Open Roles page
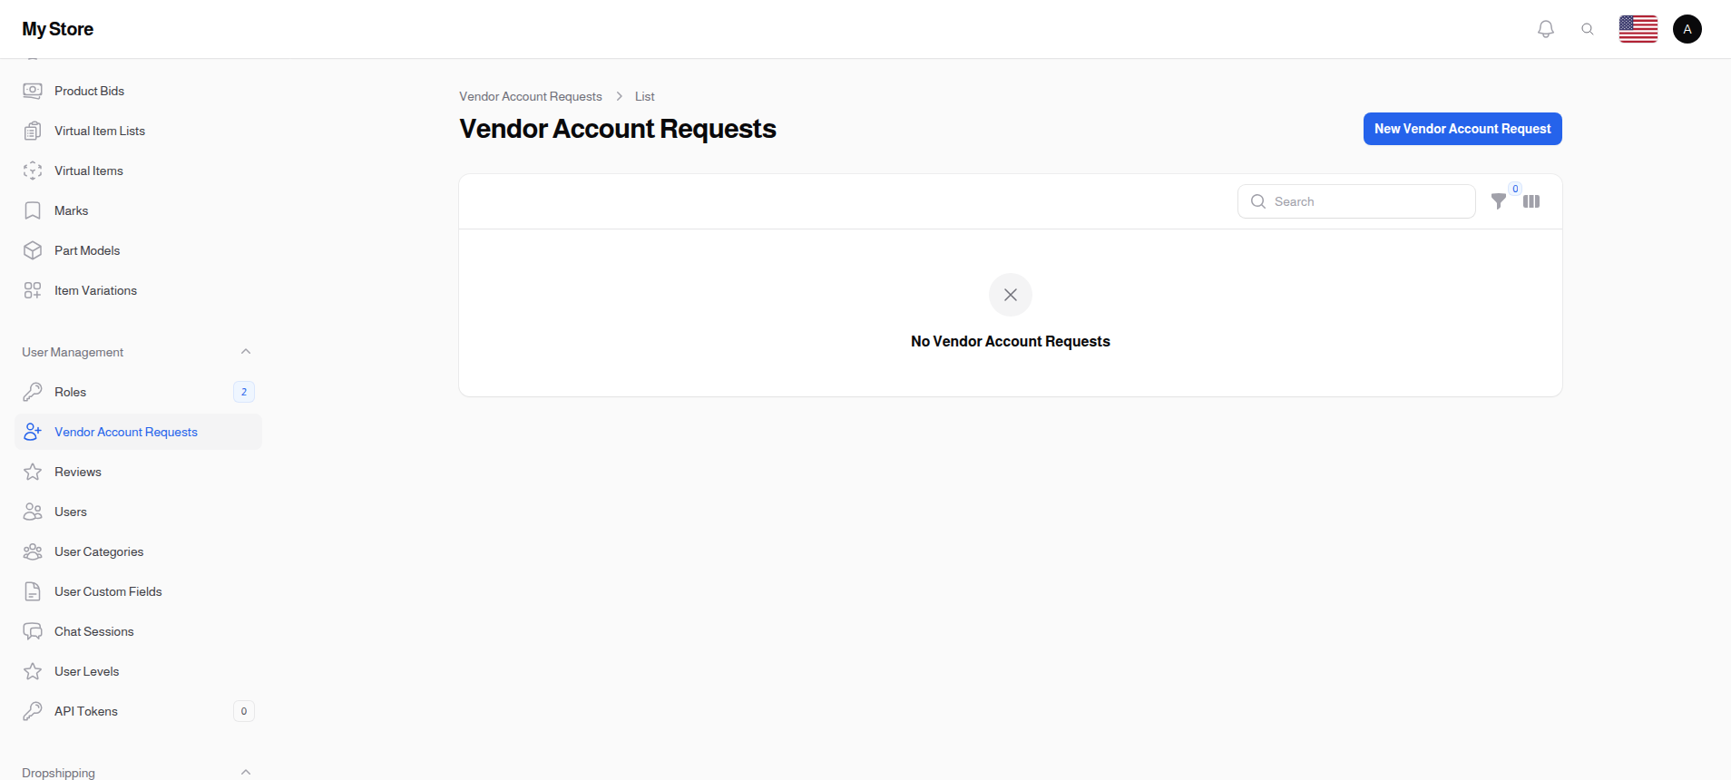This screenshot has height=780, width=1731. [x=138, y=392]
